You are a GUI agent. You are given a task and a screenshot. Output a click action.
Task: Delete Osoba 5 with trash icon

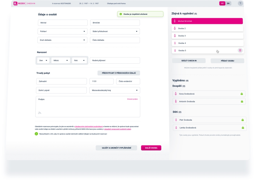pyautogui.click(x=240, y=50)
